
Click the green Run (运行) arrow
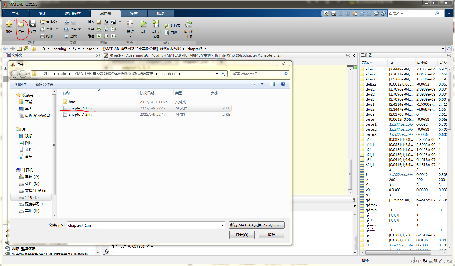pyautogui.click(x=144, y=24)
